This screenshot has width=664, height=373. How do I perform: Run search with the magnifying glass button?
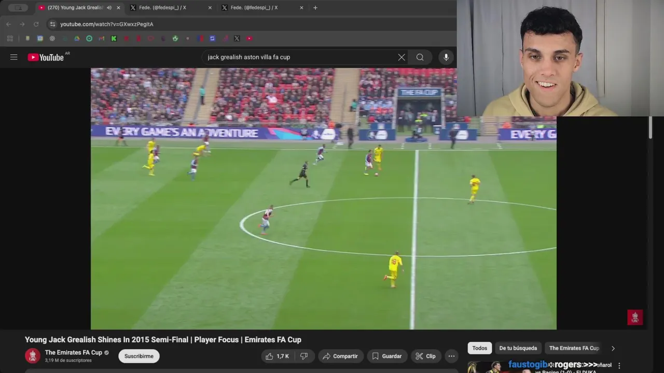pos(420,57)
